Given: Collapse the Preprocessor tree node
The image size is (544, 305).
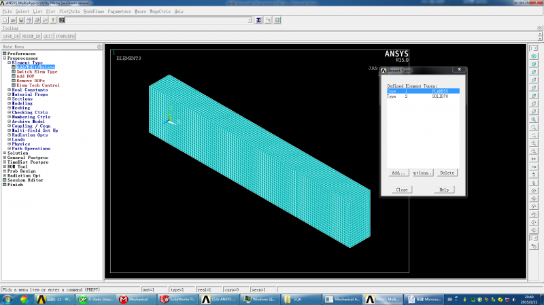Looking at the screenshot, I should pos(4,58).
